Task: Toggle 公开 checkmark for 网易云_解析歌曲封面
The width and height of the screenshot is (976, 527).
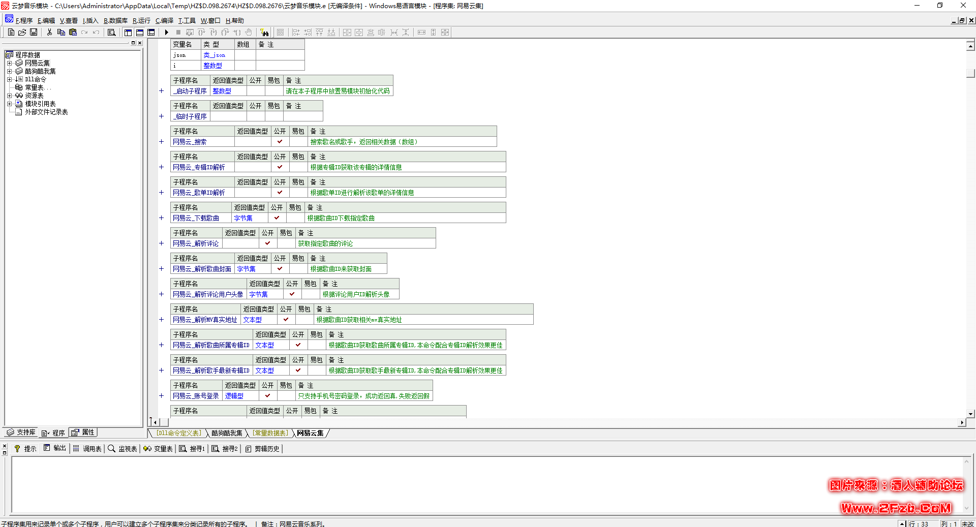Action: click(280, 269)
